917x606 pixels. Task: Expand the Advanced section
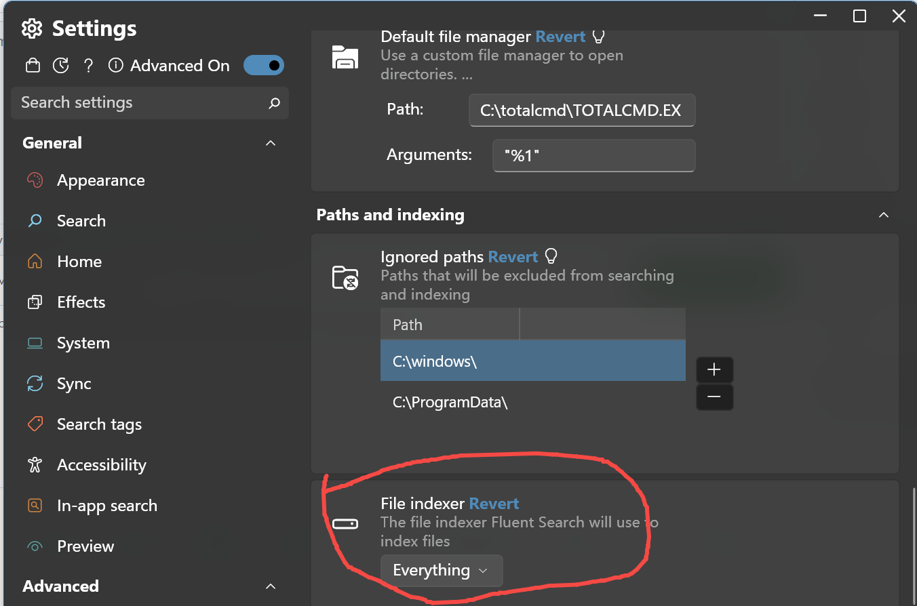270,586
